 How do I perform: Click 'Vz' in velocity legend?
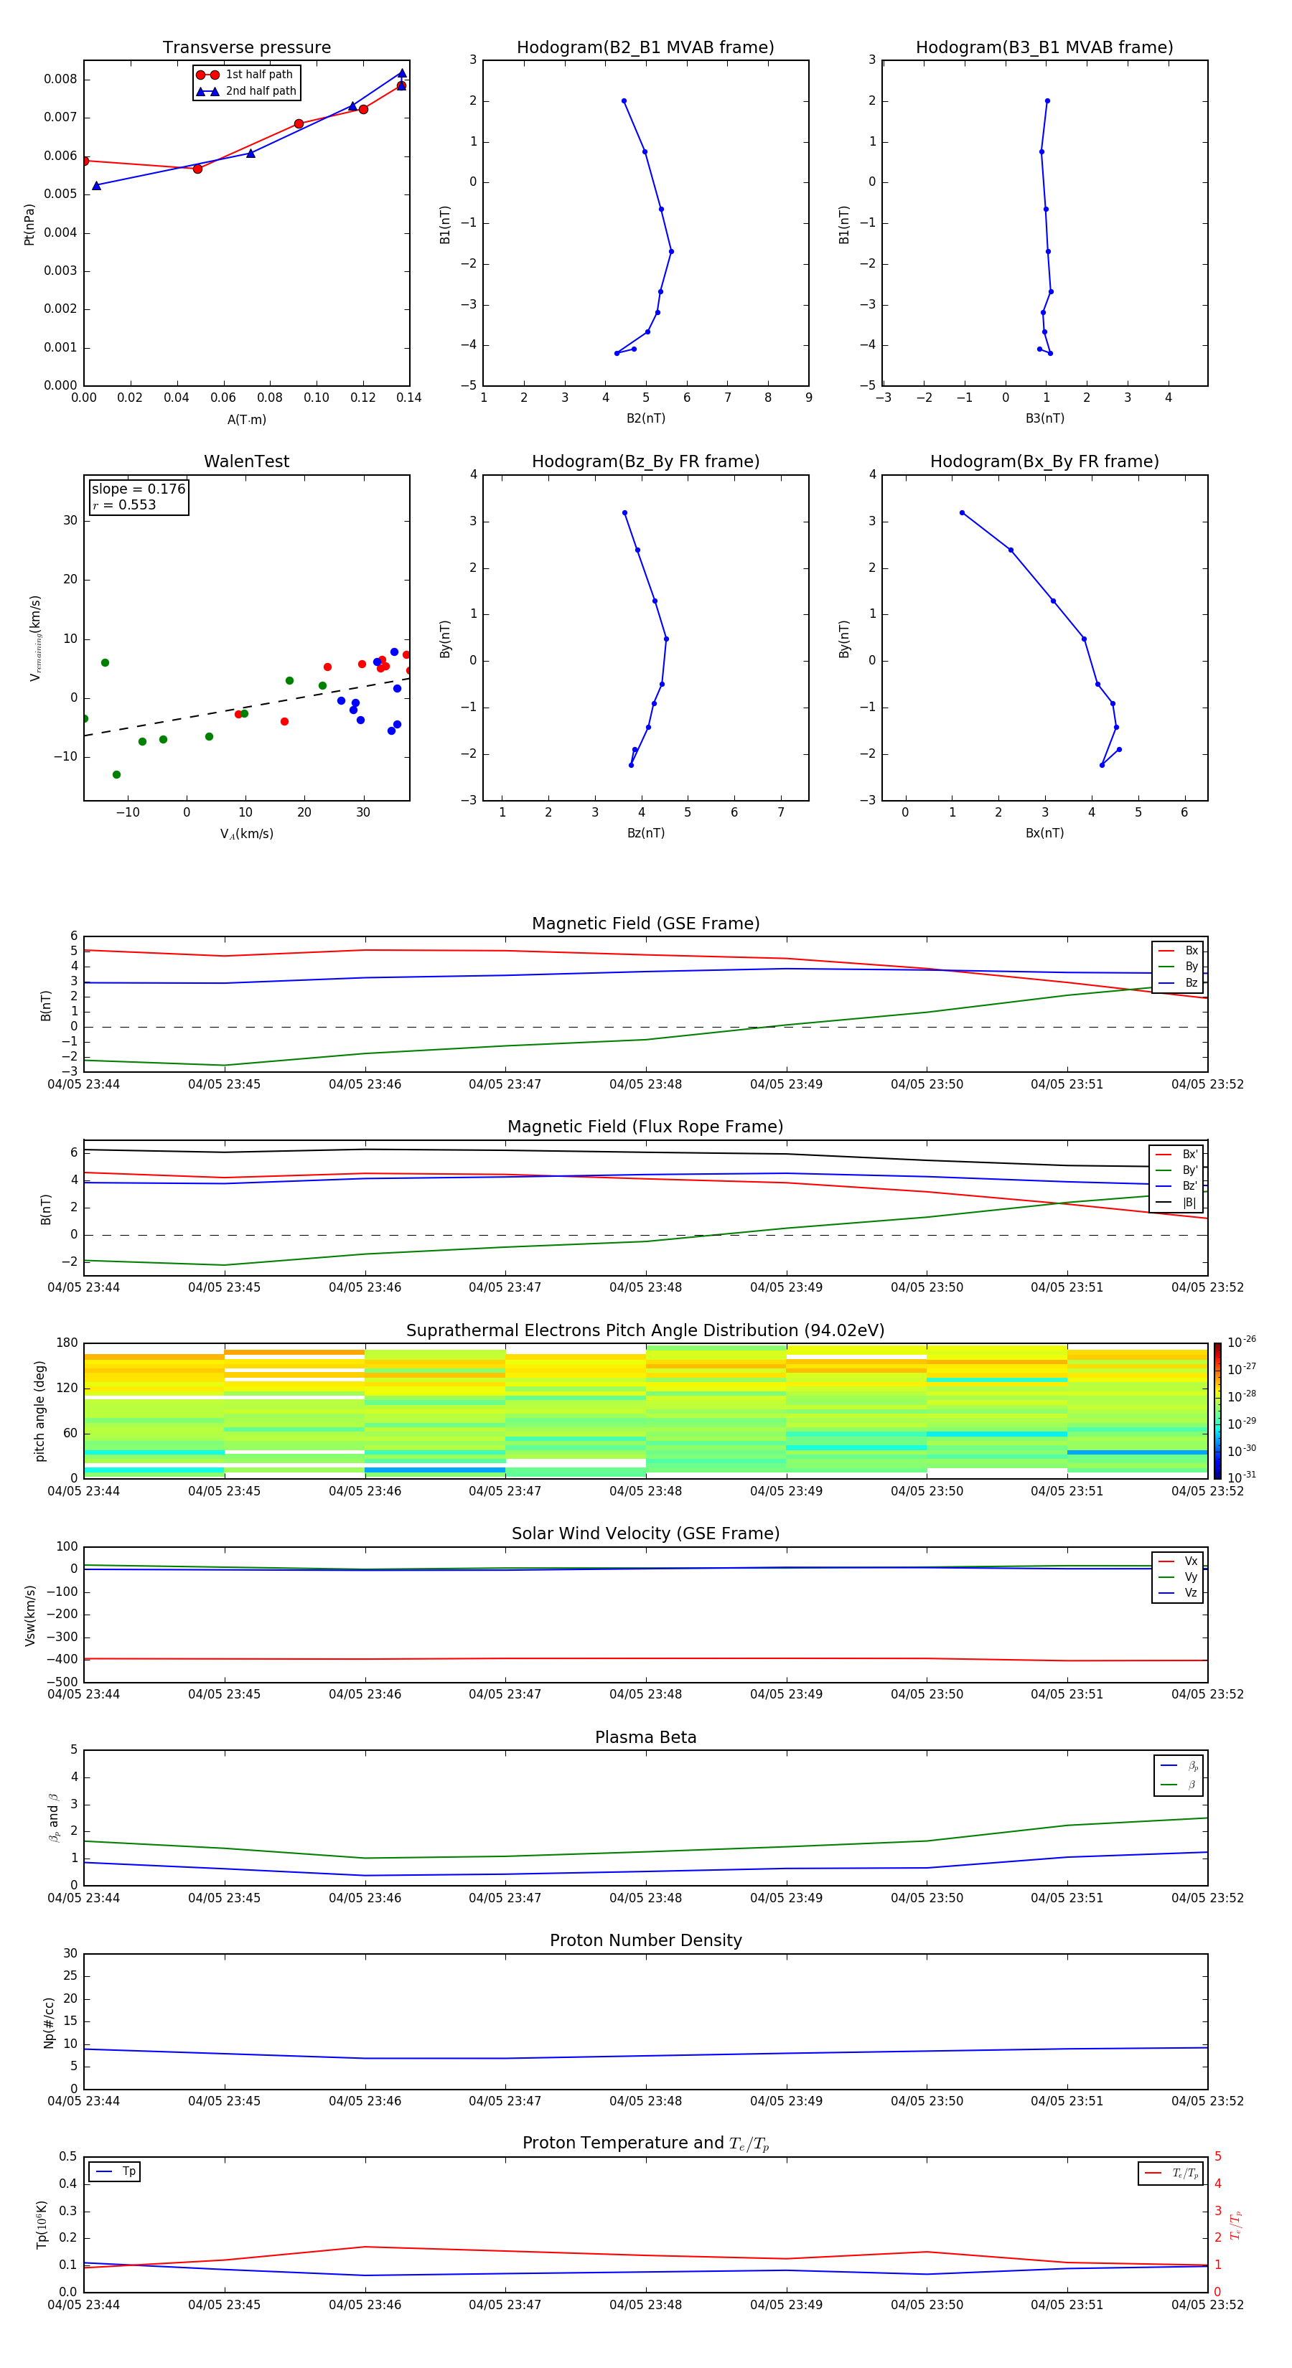(1178, 1593)
